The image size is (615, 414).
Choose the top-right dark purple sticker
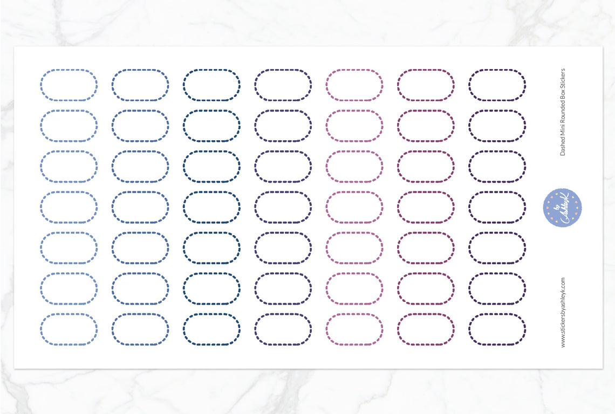click(497, 85)
